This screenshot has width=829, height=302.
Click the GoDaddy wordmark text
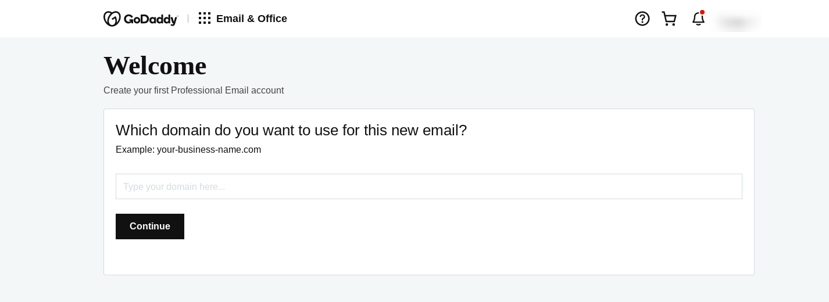(x=150, y=19)
